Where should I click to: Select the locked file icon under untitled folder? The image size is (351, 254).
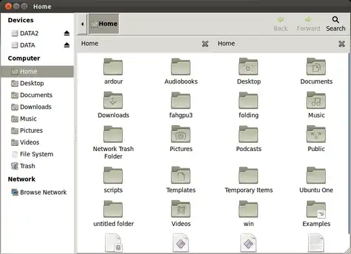coord(113,243)
